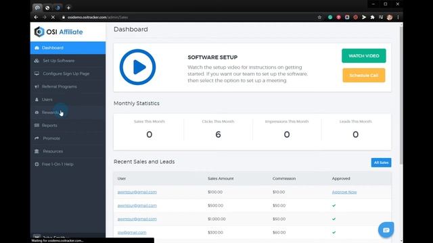Open Referral Programs section

[68, 87]
